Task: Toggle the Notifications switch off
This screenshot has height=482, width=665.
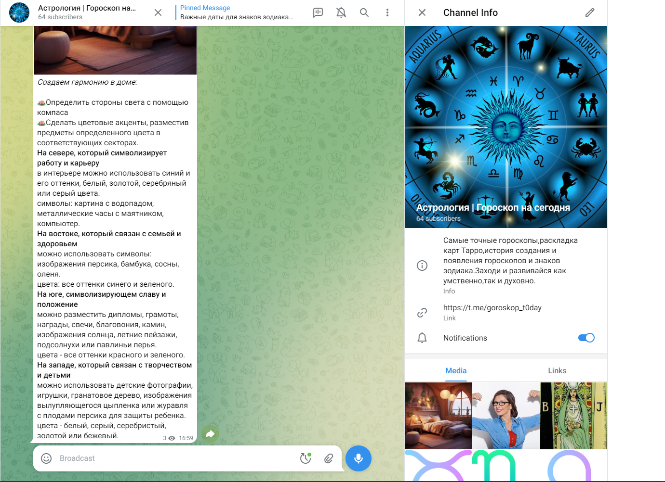Action: [586, 338]
